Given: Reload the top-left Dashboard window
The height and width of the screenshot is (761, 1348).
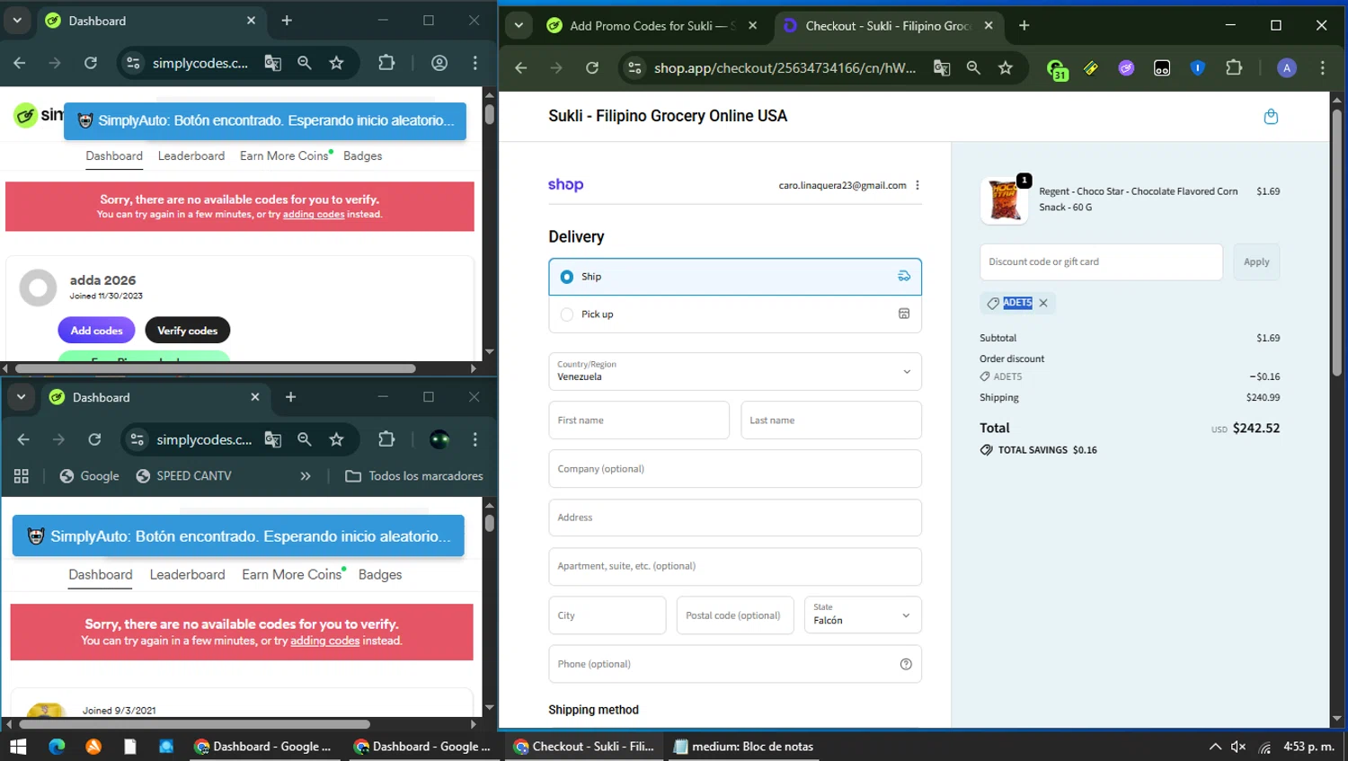Looking at the screenshot, I should (91, 63).
